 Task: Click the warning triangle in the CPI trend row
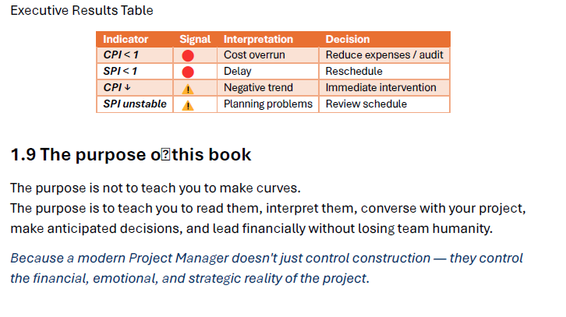click(188, 89)
